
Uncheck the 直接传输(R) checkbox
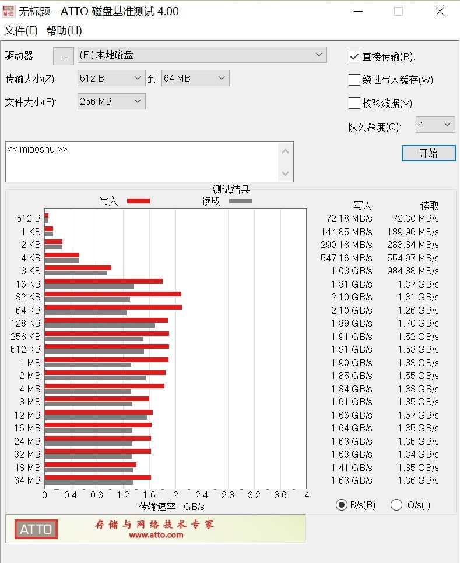coord(354,56)
